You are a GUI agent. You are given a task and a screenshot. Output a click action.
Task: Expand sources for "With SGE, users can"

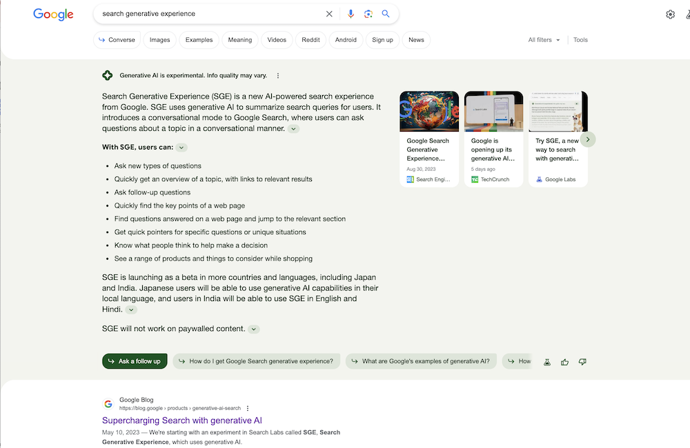(x=181, y=147)
